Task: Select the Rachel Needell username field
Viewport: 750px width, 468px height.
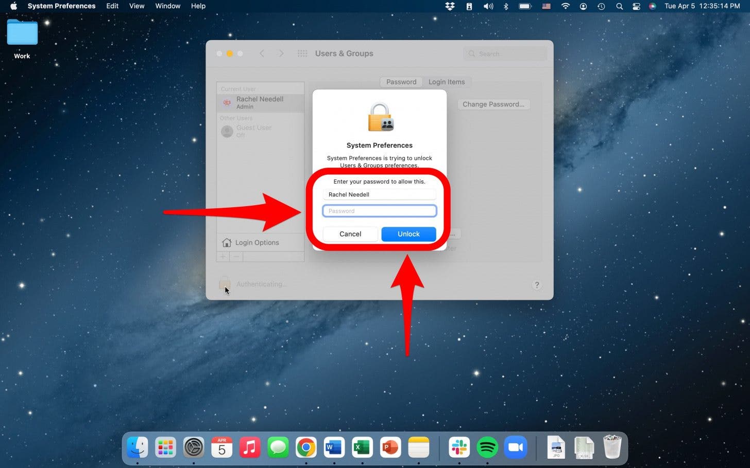Action: click(380, 194)
